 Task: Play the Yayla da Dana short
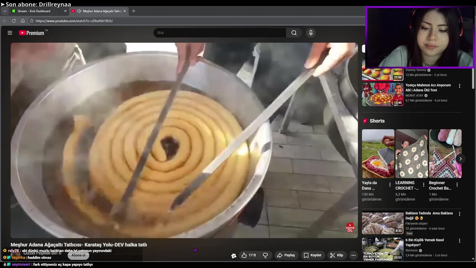coord(378,154)
